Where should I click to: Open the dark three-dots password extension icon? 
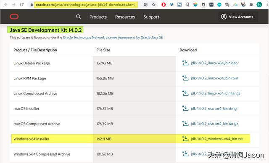211,5
